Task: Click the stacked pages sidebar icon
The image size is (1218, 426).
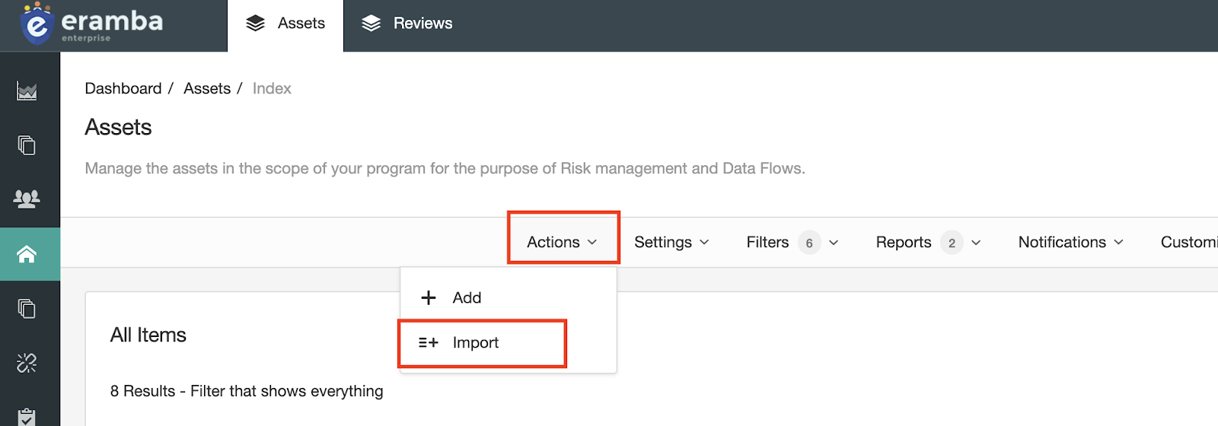Action: [x=27, y=145]
